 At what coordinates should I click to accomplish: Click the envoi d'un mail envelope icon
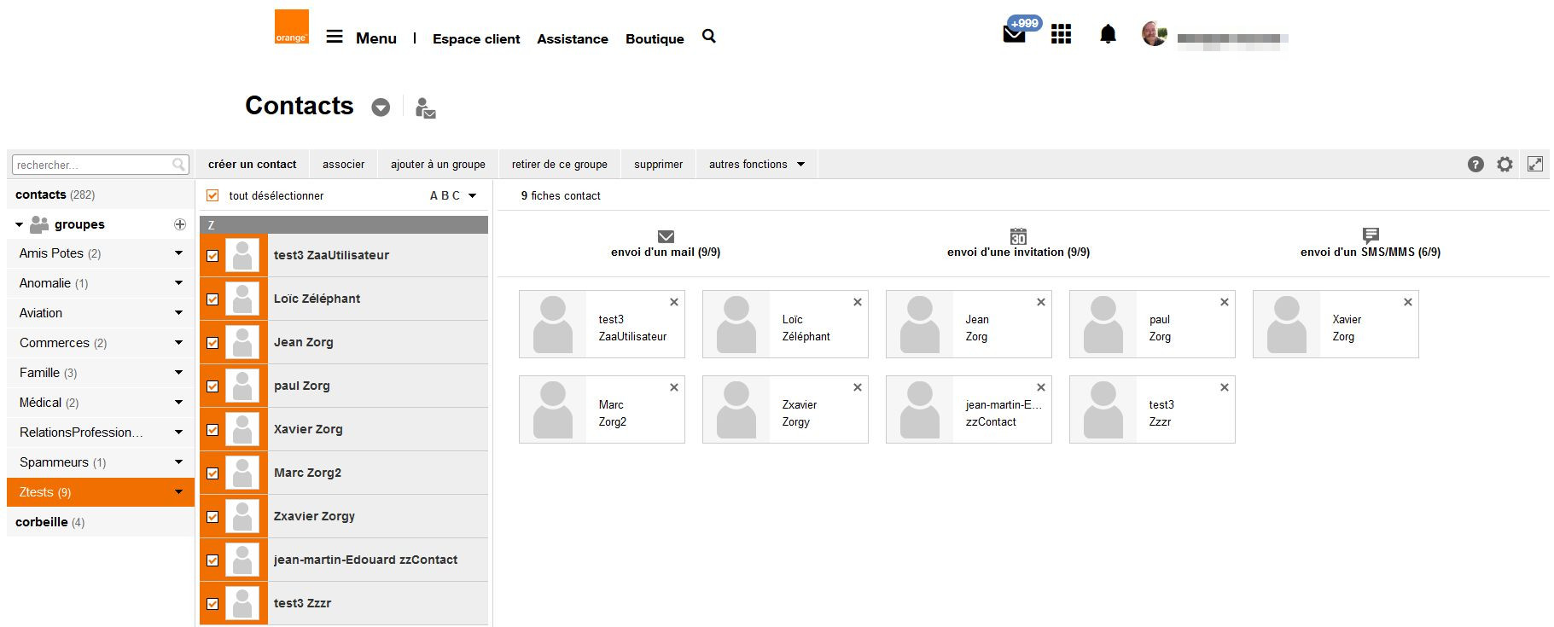tap(666, 236)
